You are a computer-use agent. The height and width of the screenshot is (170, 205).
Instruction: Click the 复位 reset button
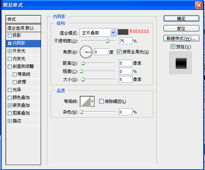pos(181,28)
